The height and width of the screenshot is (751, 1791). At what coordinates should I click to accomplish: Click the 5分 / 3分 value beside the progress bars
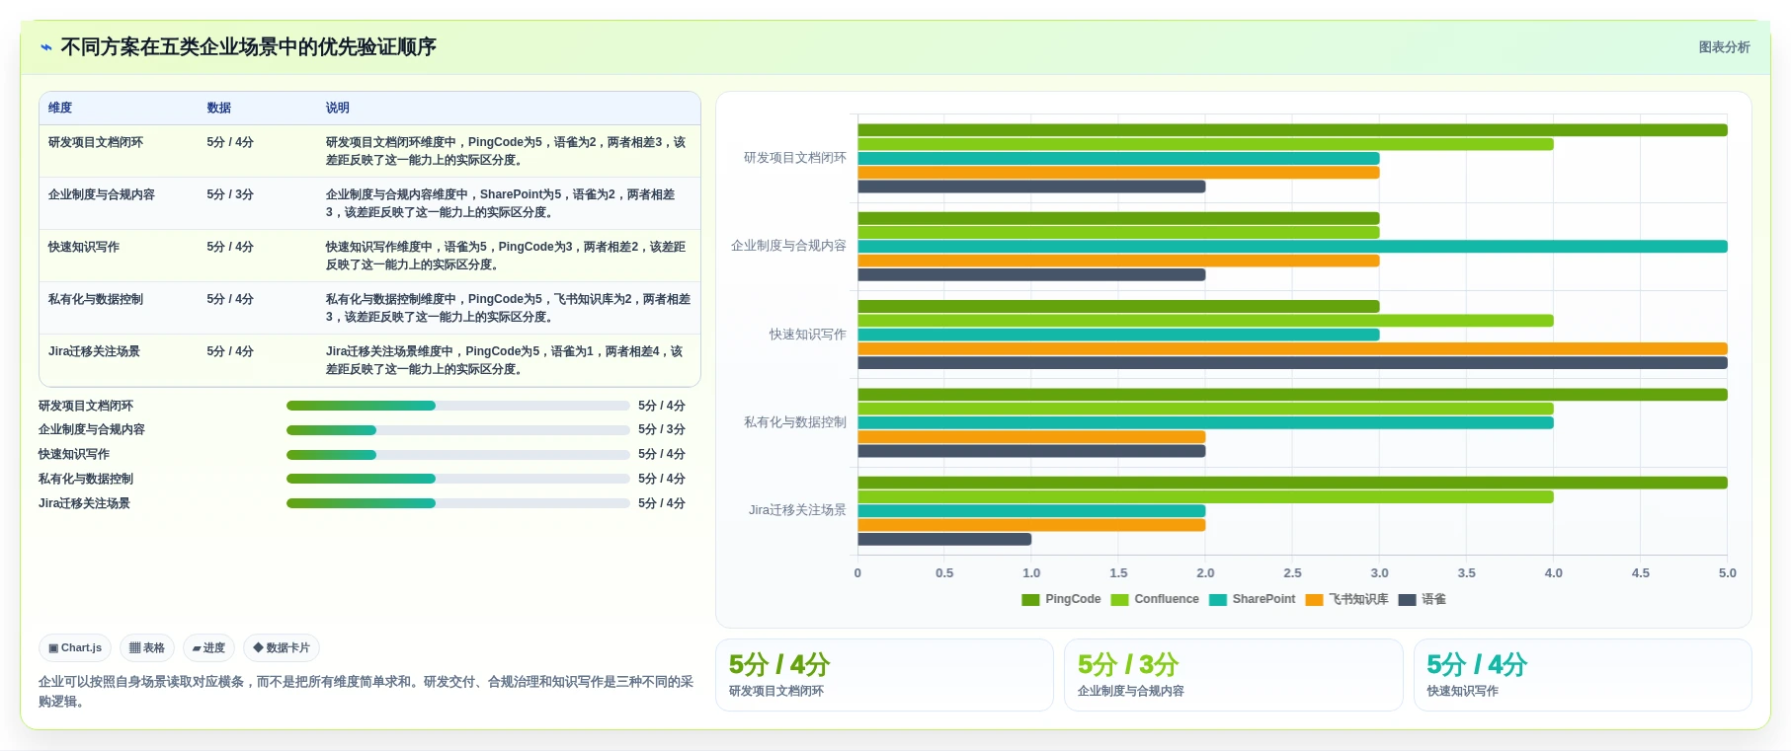click(x=662, y=430)
